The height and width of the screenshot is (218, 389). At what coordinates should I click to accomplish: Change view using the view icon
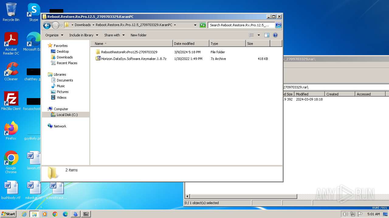coord(251,35)
